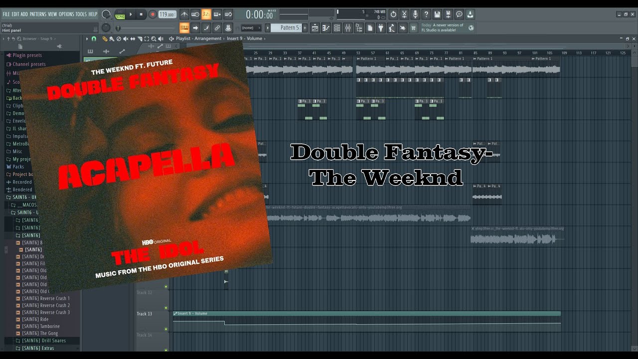Click the shopping cart icon
The height and width of the screenshot is (359, 638).
[413, 28]
